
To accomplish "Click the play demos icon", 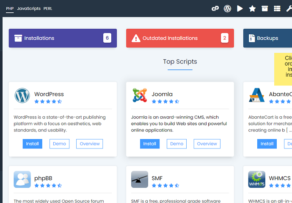I will pyautogui.click(x=240, y=8).
